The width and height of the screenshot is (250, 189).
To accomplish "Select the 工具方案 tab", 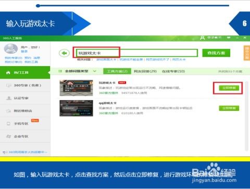I will point(117,71).
